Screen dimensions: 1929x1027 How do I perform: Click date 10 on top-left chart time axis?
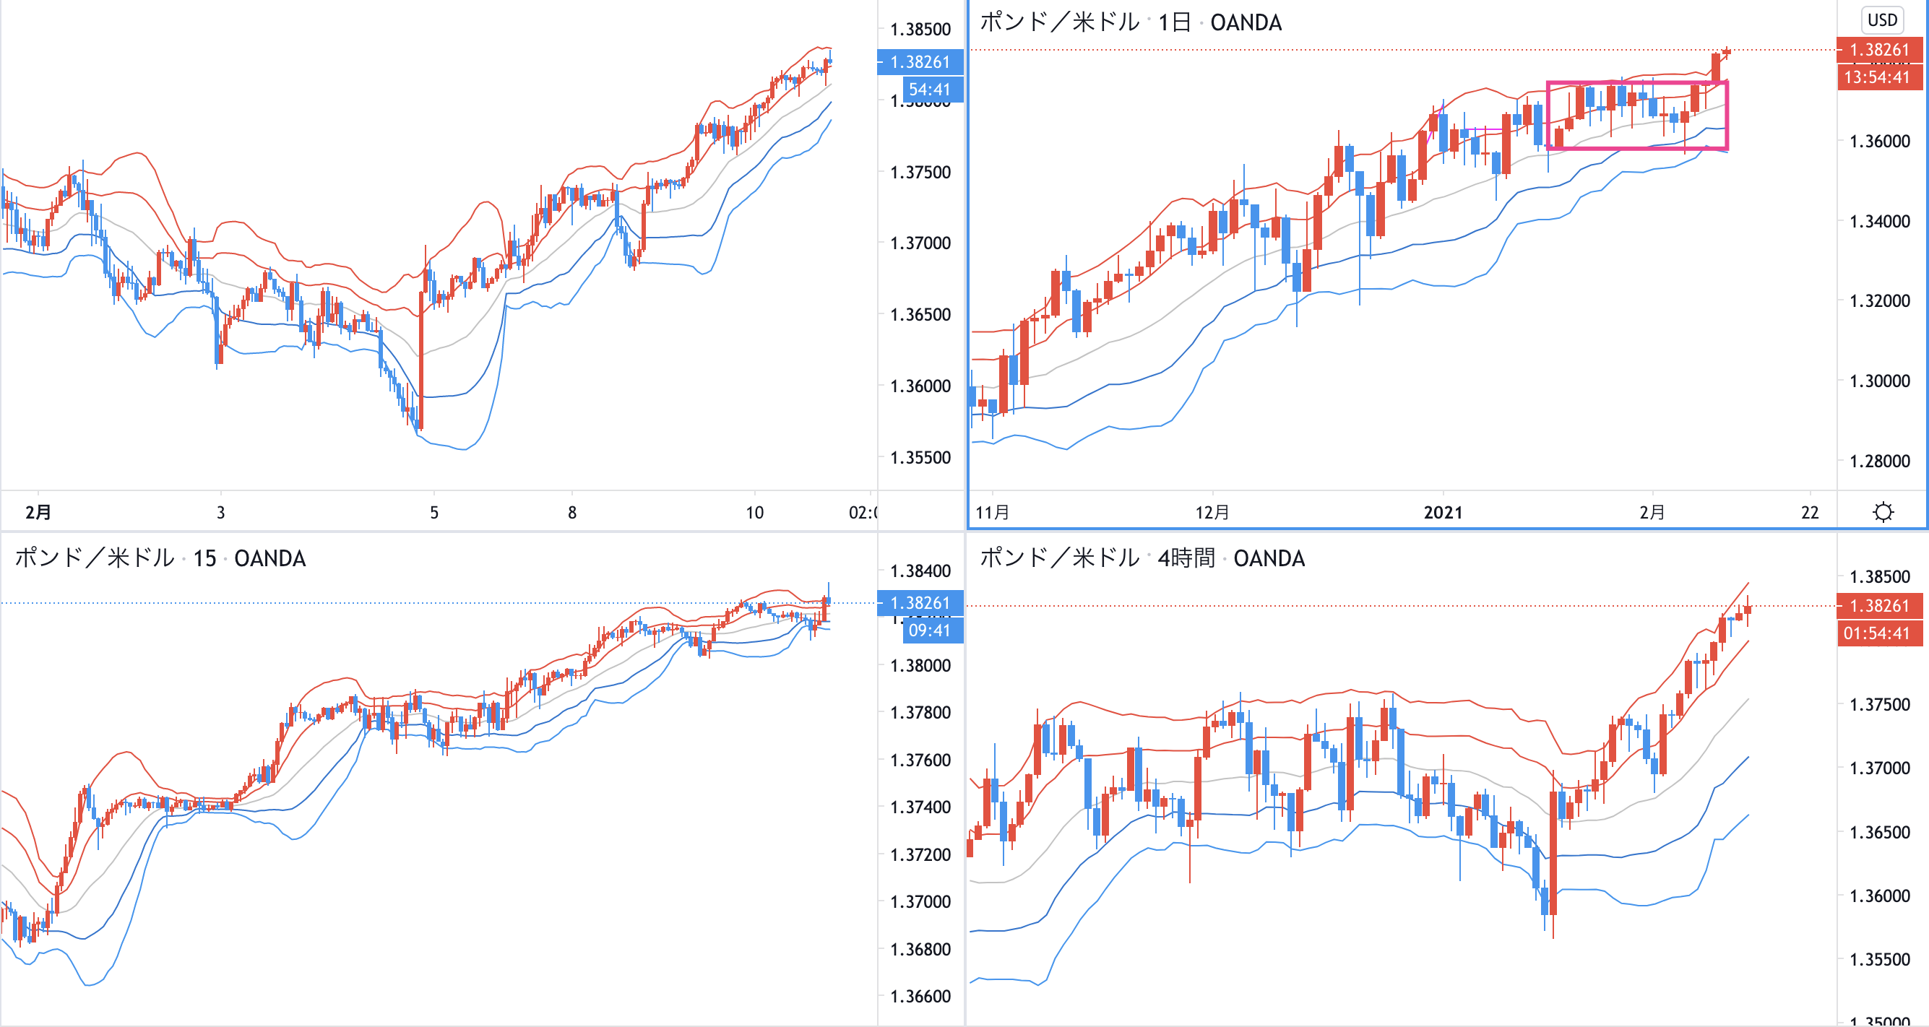pos(754,513)
